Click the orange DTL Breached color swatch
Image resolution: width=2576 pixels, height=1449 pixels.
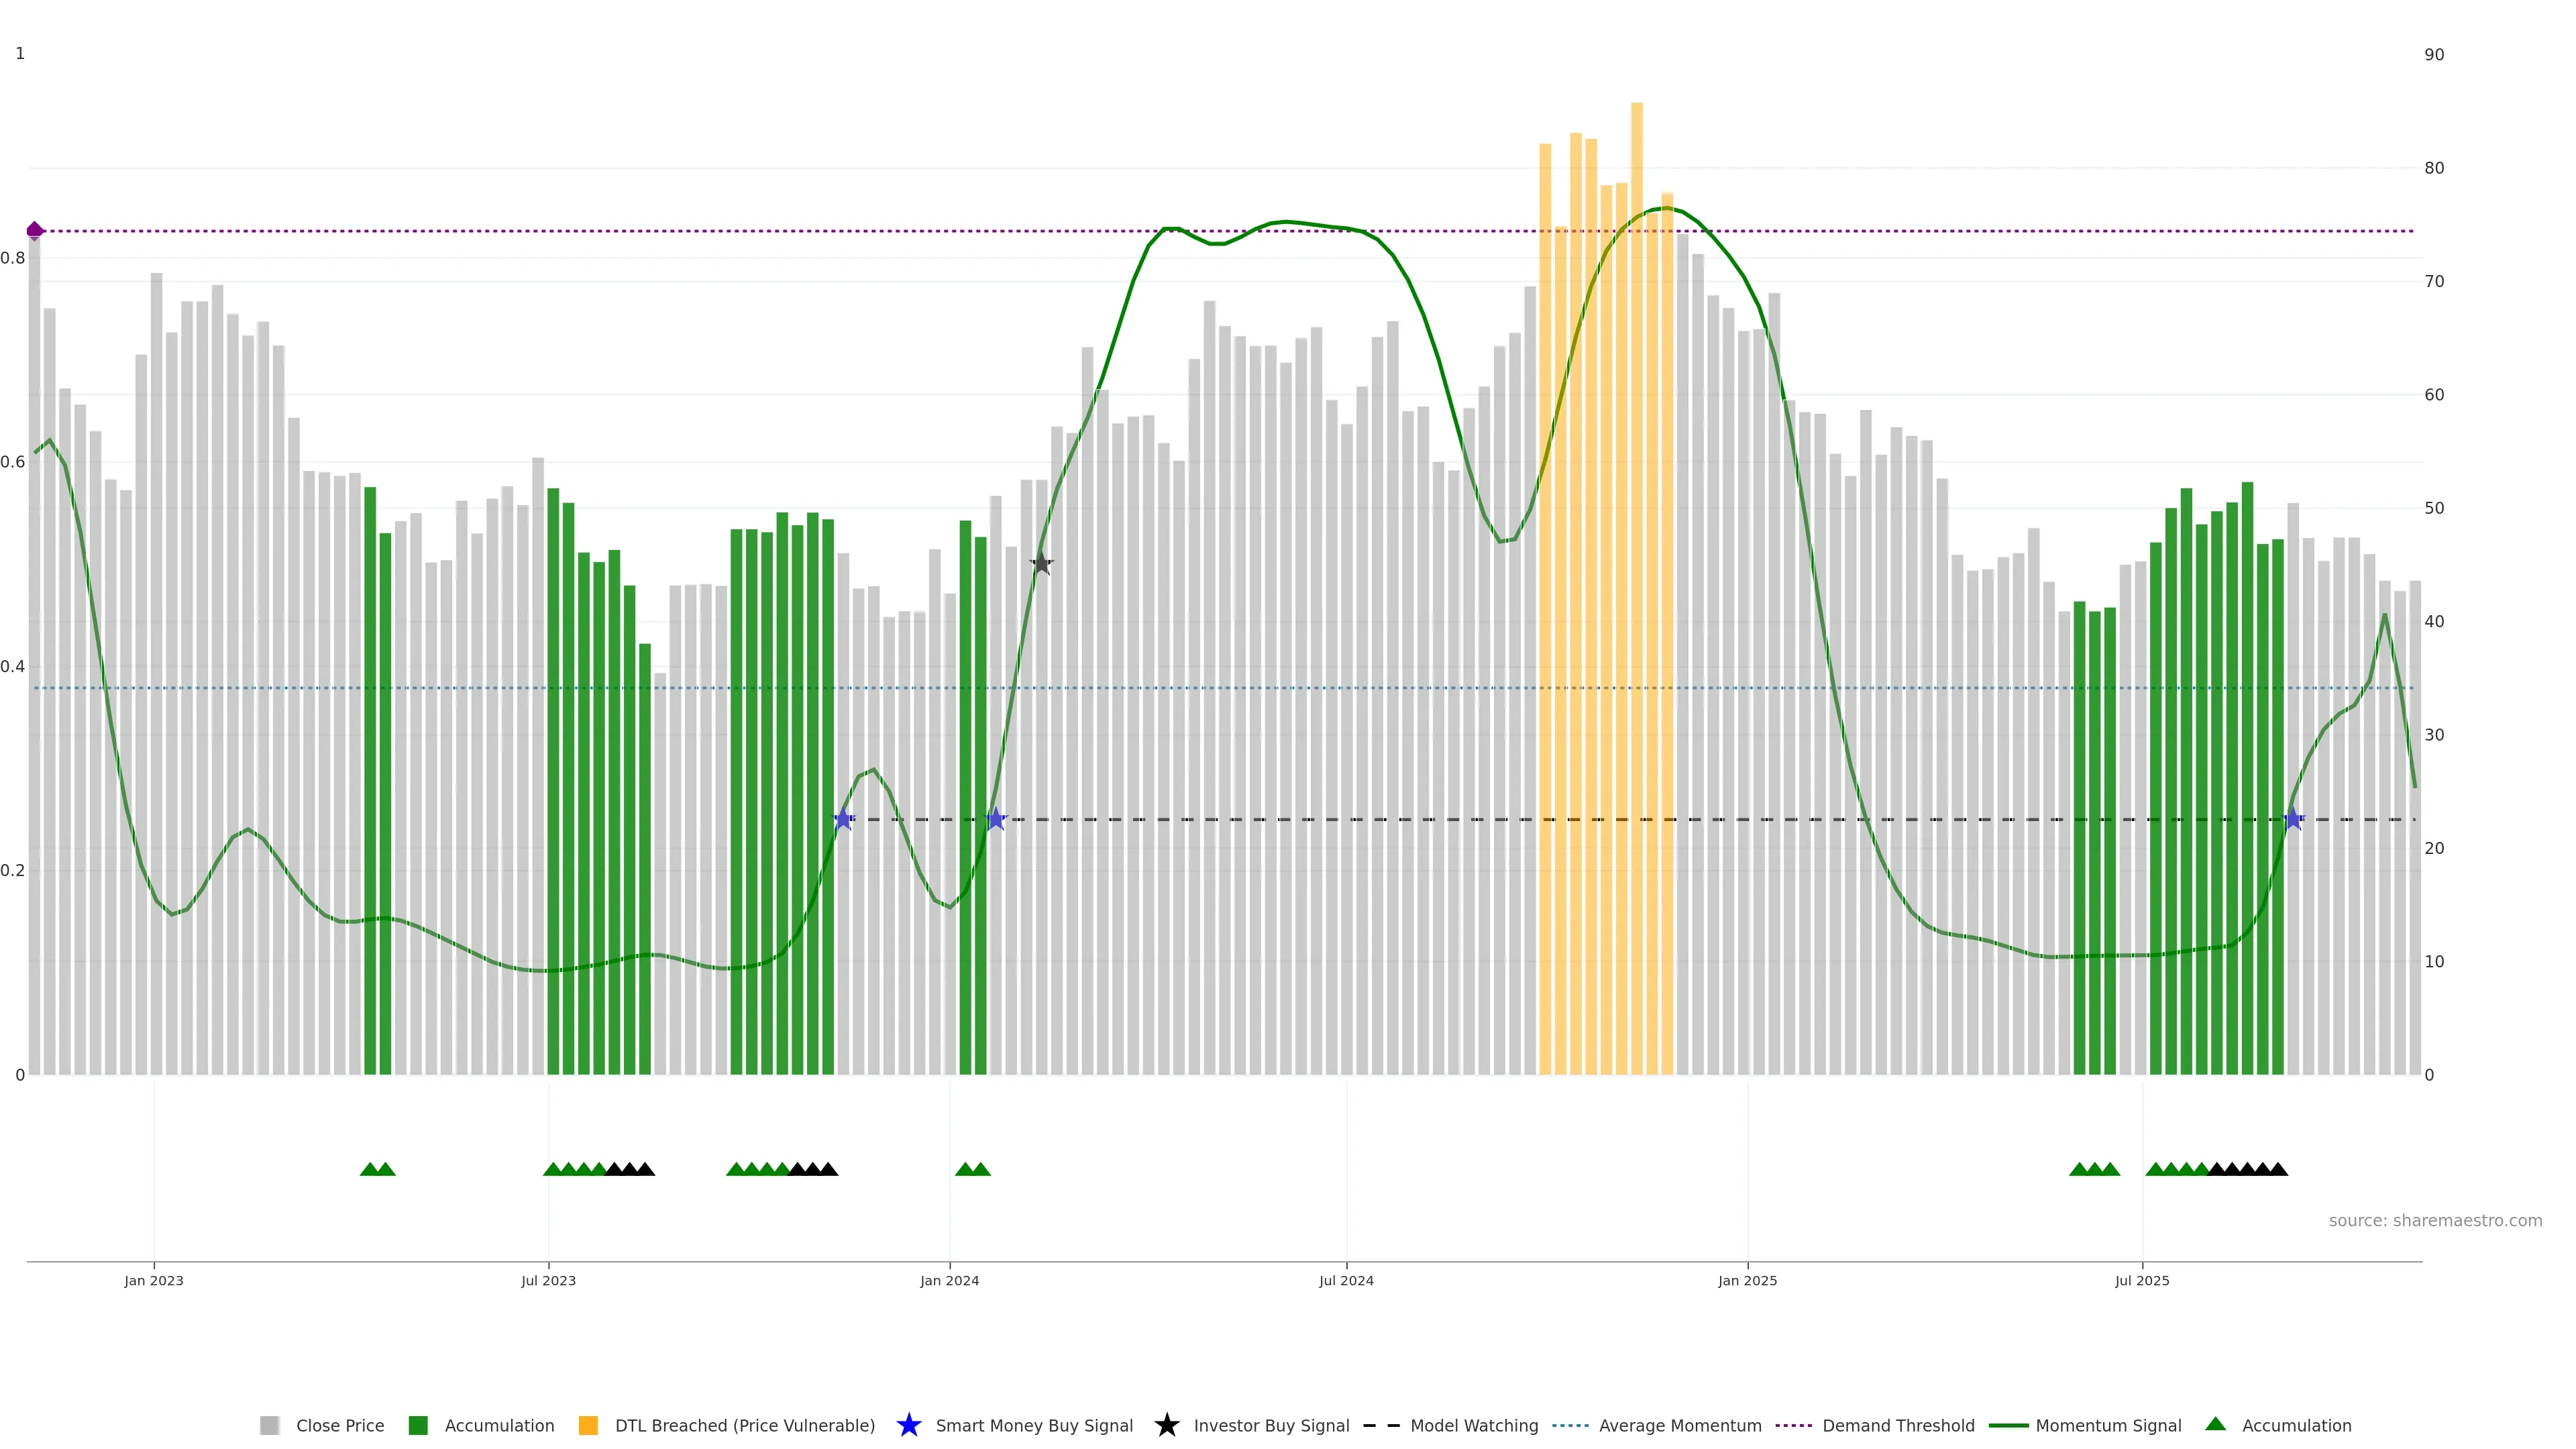coord(588,1426)
